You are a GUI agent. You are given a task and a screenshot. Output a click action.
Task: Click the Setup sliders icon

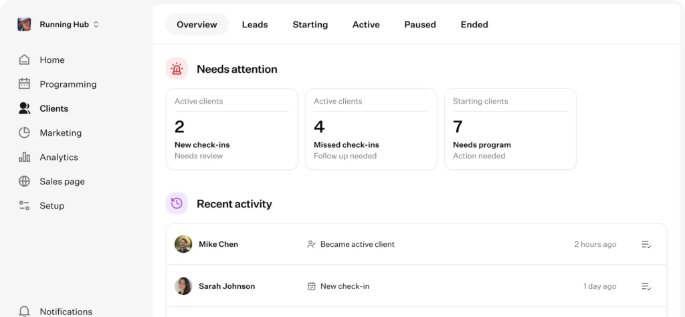(25, 206)
